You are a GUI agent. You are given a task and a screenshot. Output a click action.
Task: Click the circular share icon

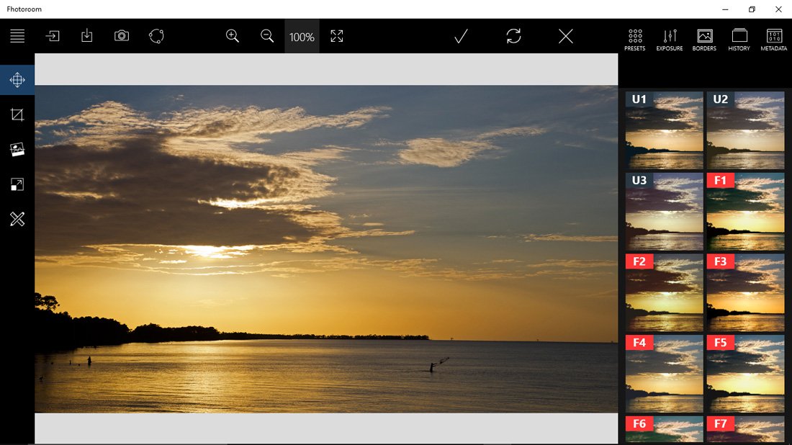[x=156, y=36]
